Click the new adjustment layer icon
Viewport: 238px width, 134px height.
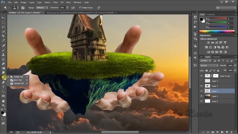(x=218, y=132)
